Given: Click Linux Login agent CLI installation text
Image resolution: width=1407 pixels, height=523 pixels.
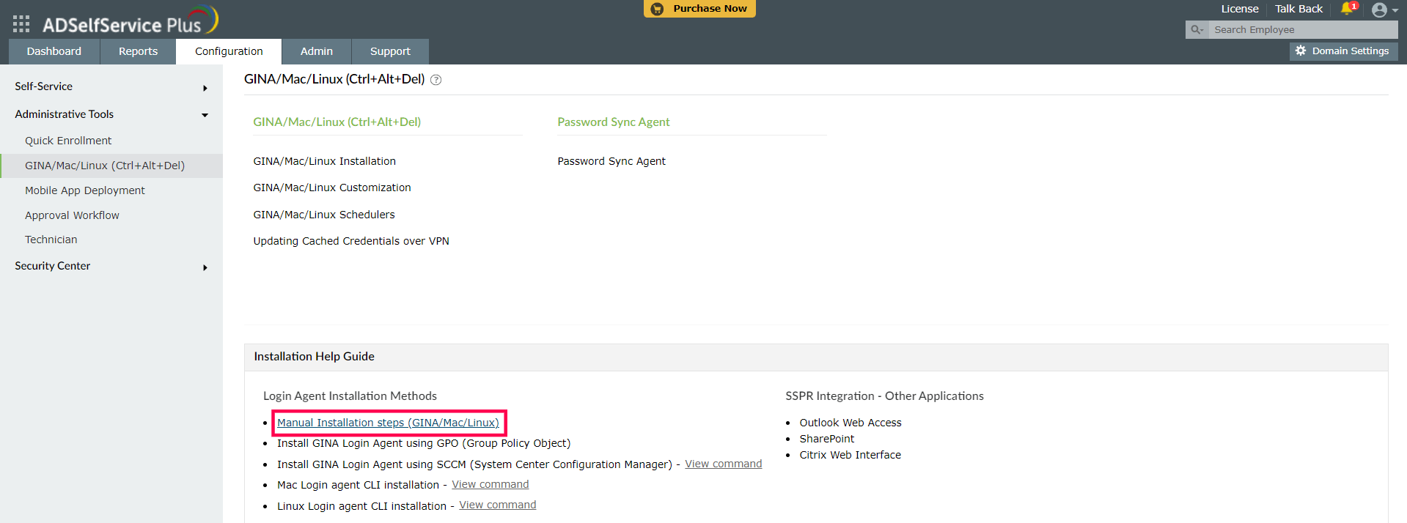Looking at the screenshot, I should click(x=361, y=506).
